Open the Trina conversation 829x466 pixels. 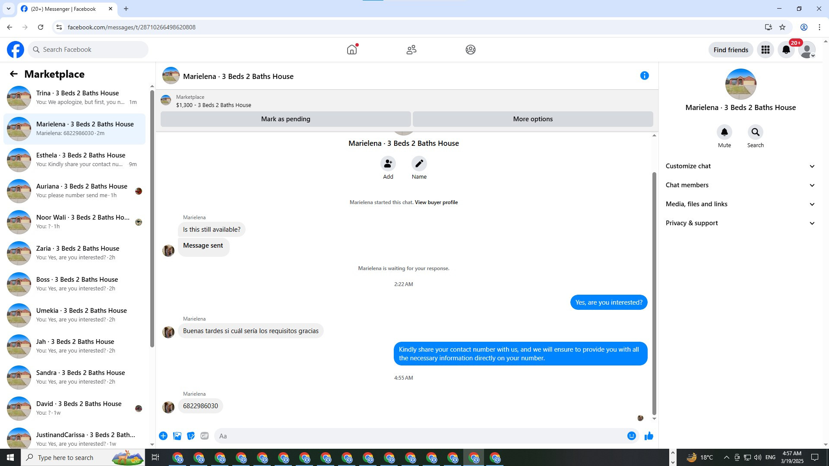pyautogui.click(x=75, y=98)
